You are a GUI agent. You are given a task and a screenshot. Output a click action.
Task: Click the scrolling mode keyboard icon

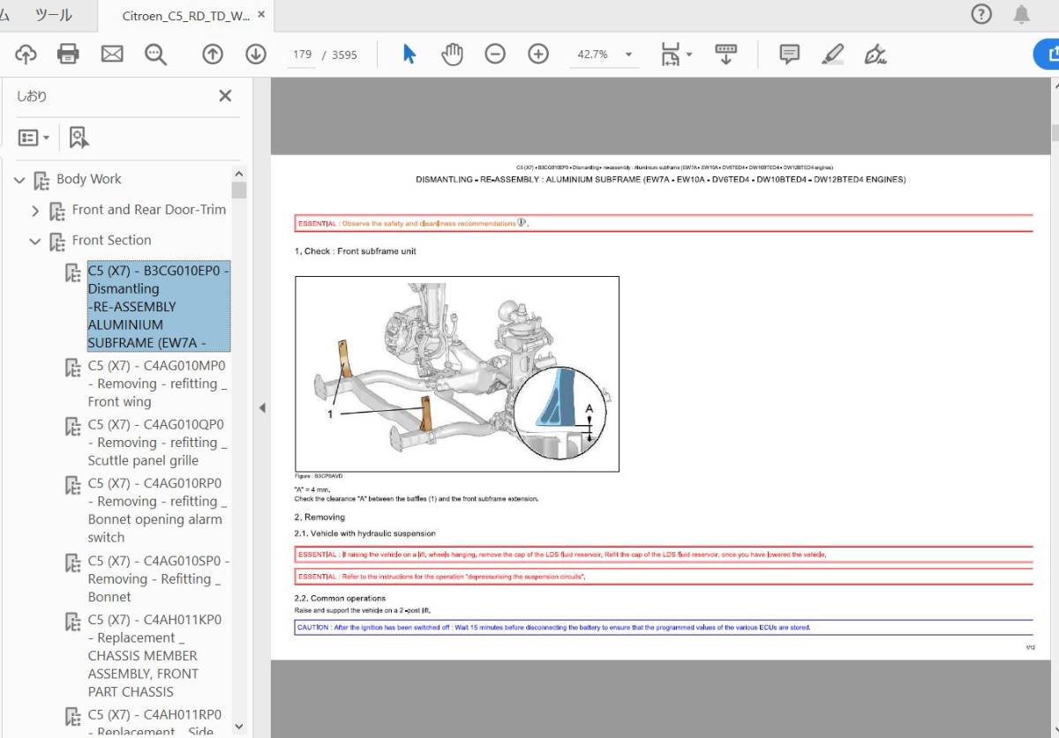(x=726, y=55)
